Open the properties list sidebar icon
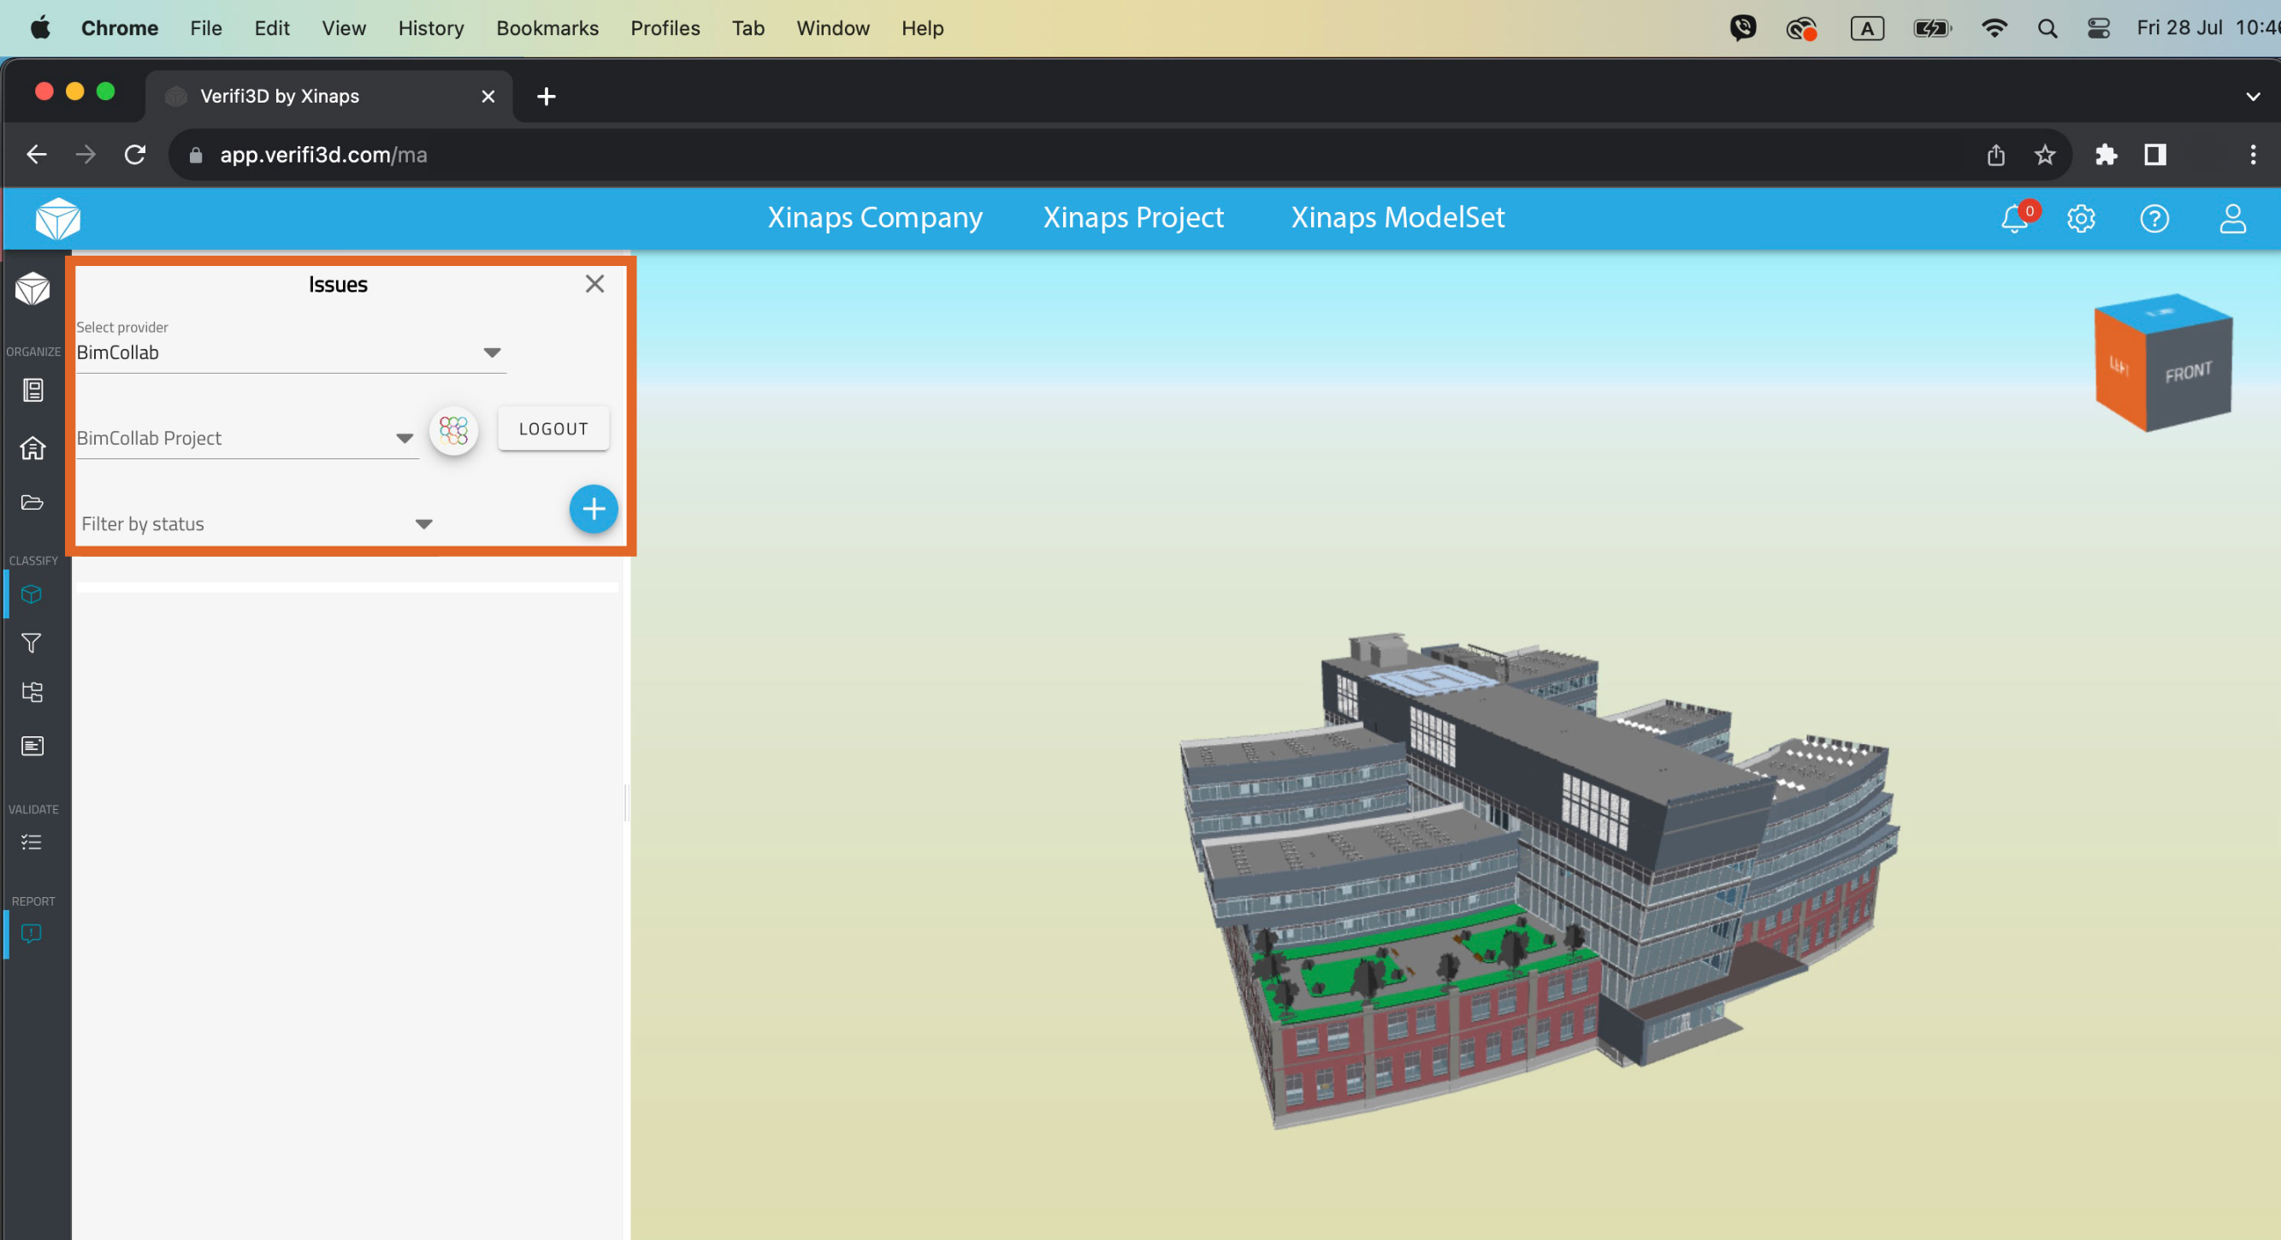Screen dimensions: 2281x1240 [33, 746]
